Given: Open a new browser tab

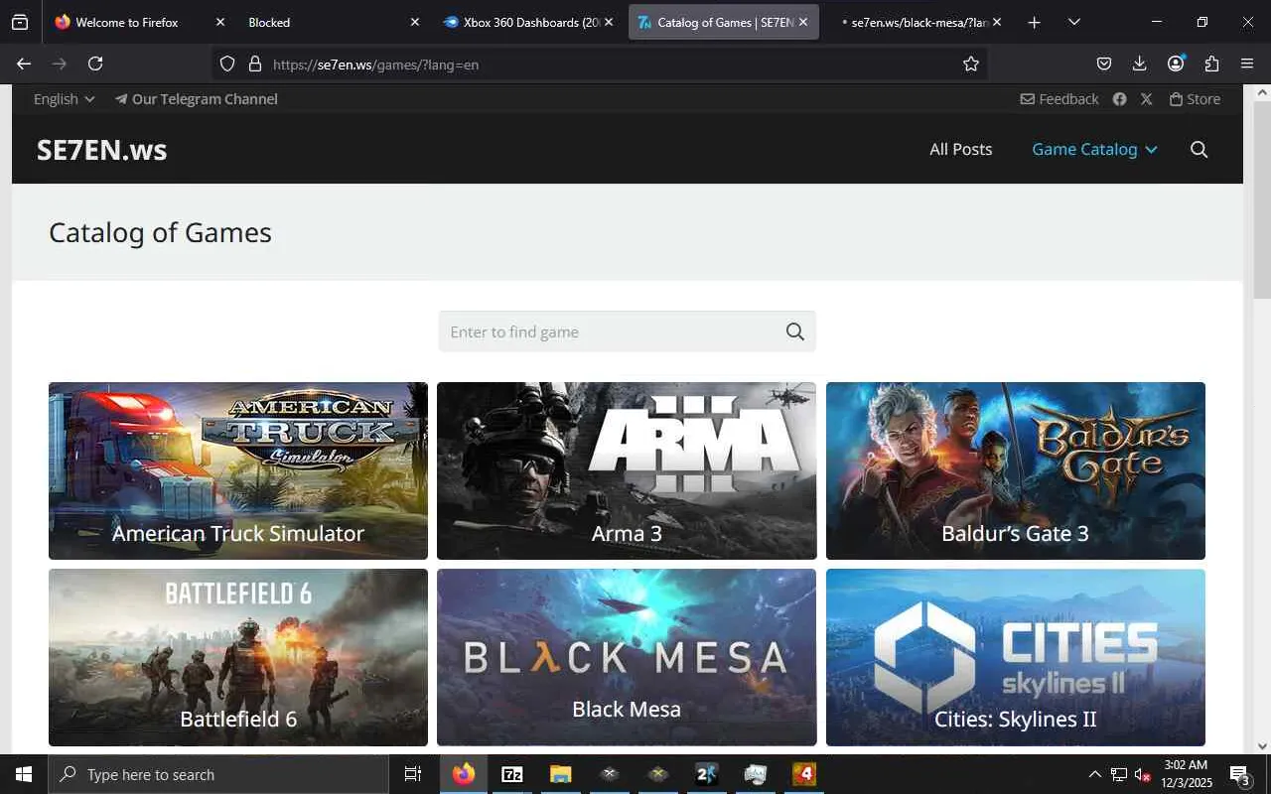Looking at the screenshot, I should tap(1034, 22).
